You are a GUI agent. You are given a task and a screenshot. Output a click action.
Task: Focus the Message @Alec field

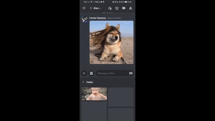pos(115,73)
